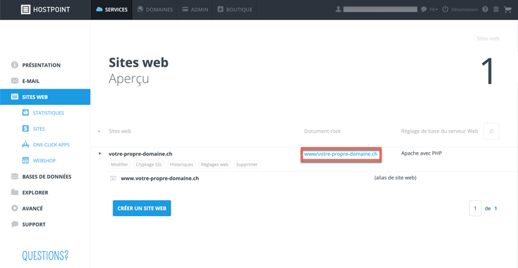Image resolution: width=518 pixels, height=268 pixels.
Task: Click the Explorer folder icon
Action: [x=14, y=192]
